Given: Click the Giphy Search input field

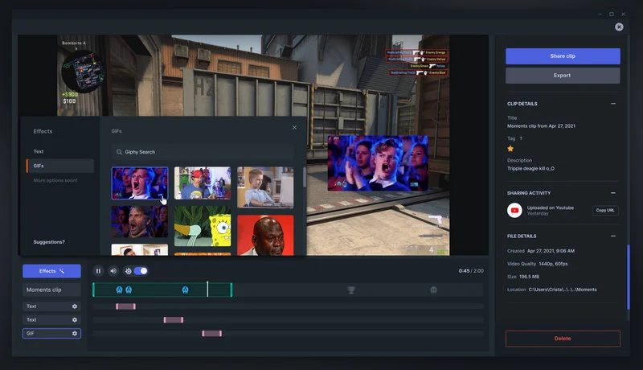Looking at the screenshot, I should click(x=203, y=152).
